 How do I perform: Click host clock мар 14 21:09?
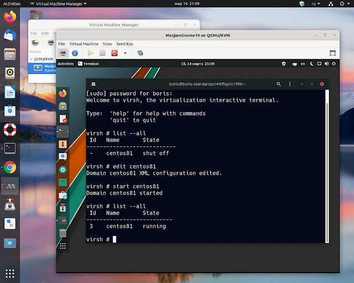187,4
